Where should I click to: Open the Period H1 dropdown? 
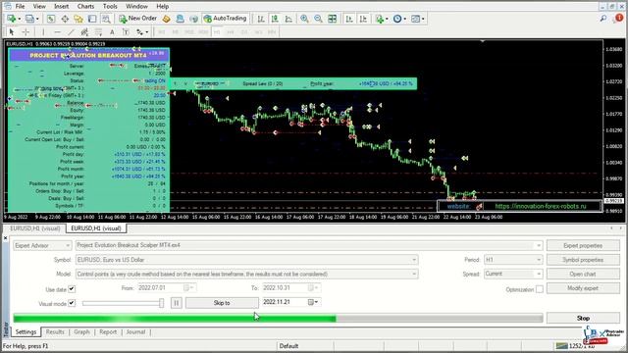[x=513, y=260]
